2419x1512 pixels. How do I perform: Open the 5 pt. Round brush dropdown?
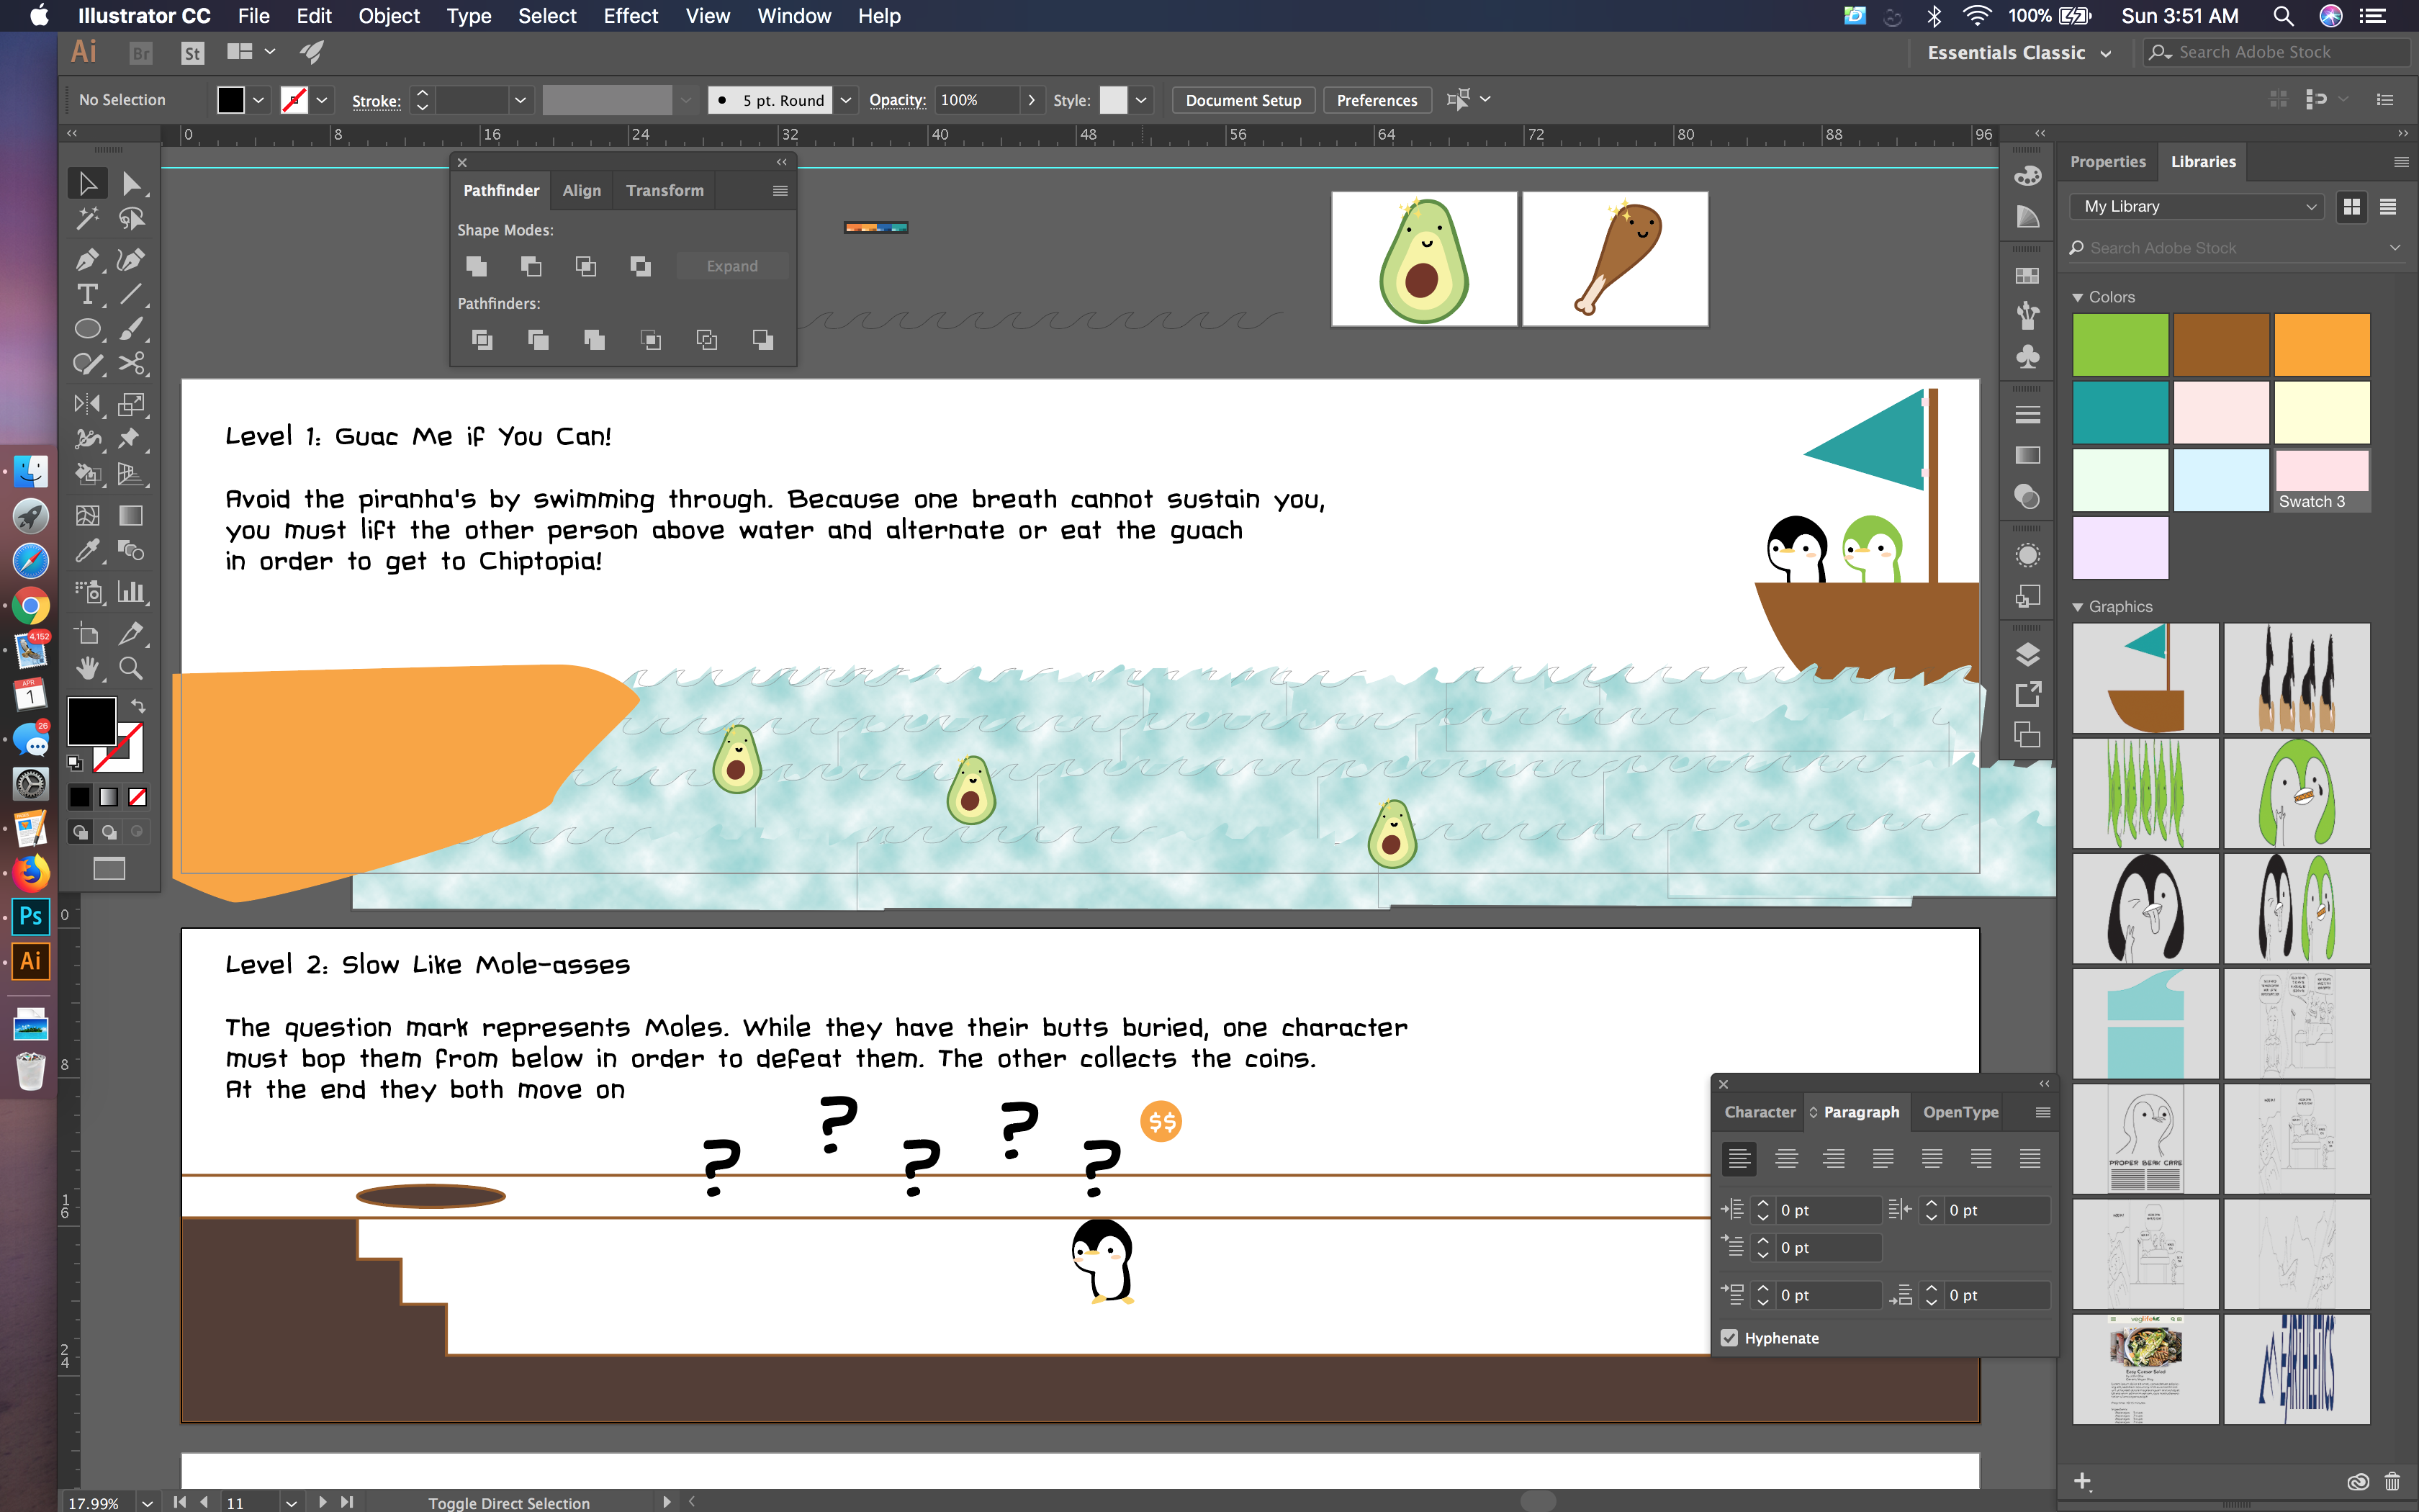(x=846, y=100)
